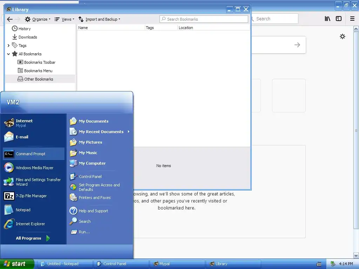Select Other Bookmarks folder
This screenshot has width=359, height=269.
35,79
